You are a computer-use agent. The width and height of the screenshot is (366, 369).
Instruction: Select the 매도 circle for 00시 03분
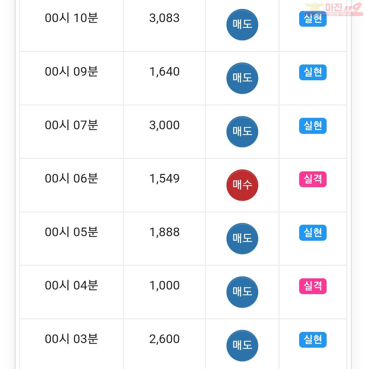[x=242, y=346]
